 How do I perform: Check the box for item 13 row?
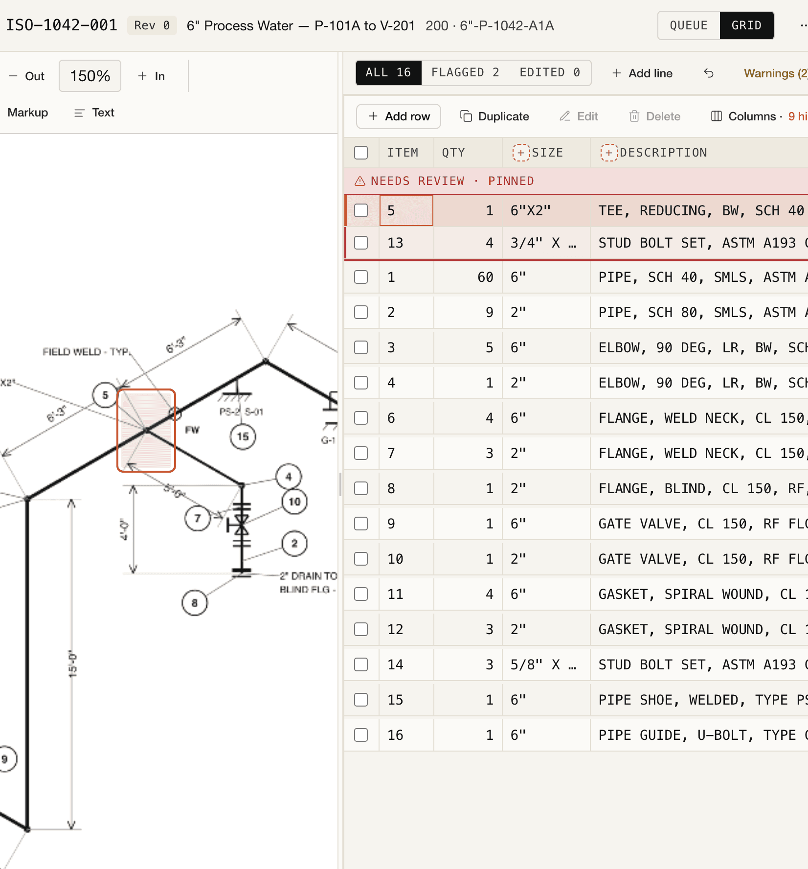click(x=361, y=243)
